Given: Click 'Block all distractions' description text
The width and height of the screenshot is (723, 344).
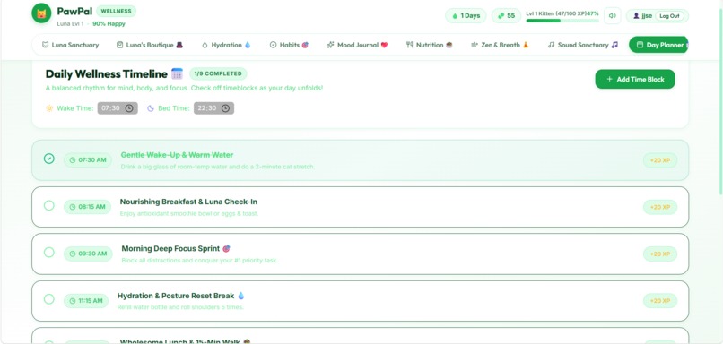Looking at the screenshot, I should tap(200, 261).
